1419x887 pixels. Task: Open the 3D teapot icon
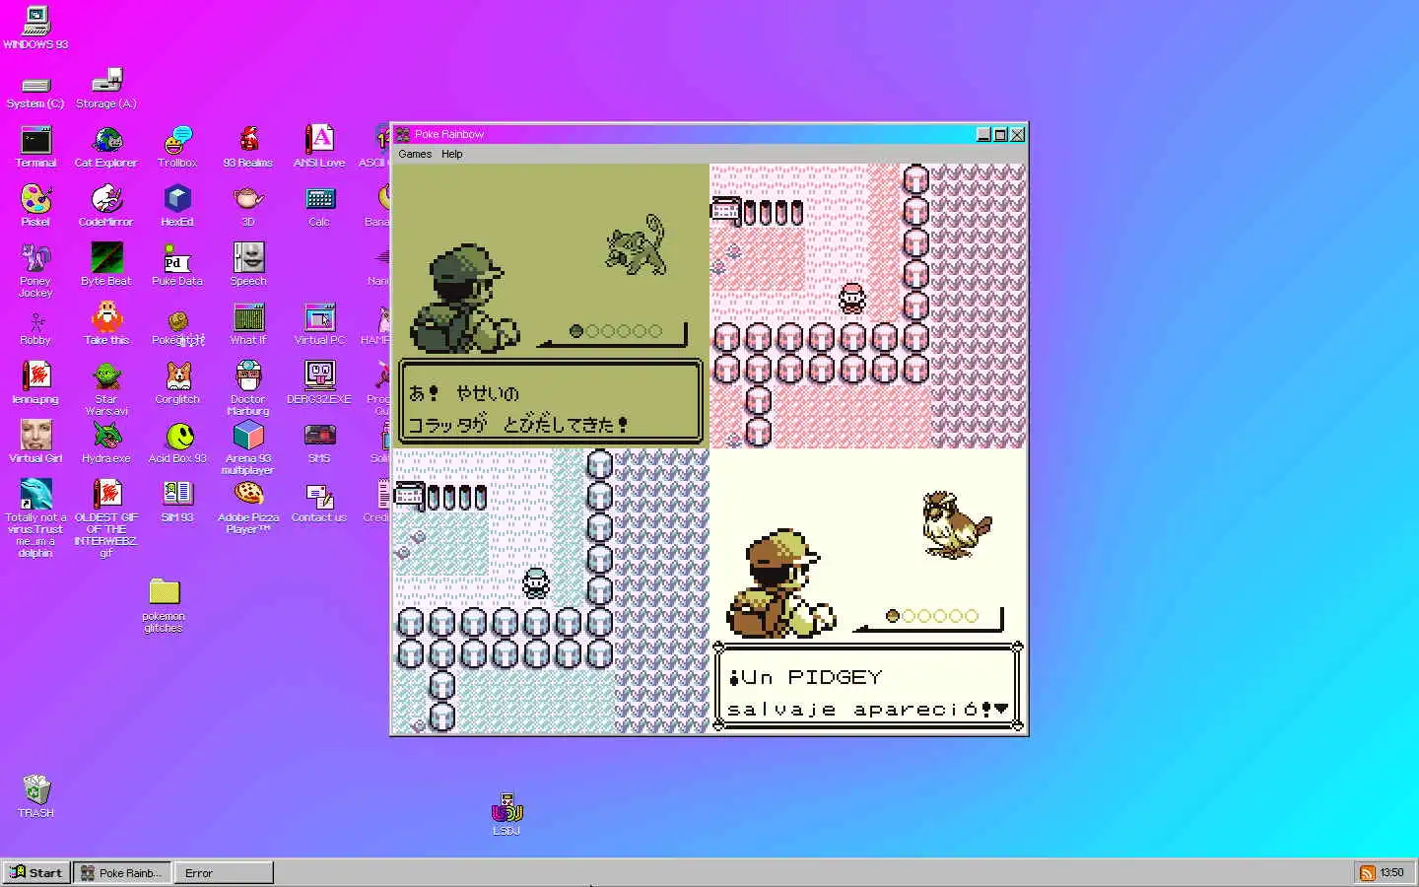[248, 207]
